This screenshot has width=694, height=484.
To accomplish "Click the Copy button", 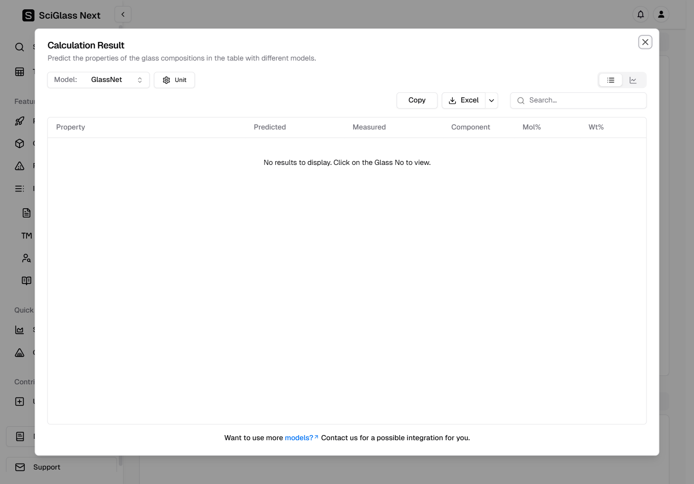I will (417, 101).
